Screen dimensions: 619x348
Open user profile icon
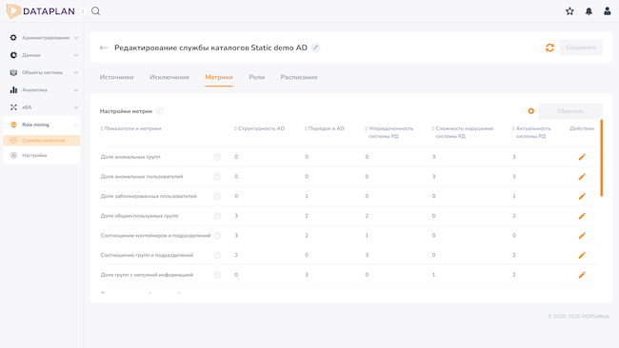608,11
